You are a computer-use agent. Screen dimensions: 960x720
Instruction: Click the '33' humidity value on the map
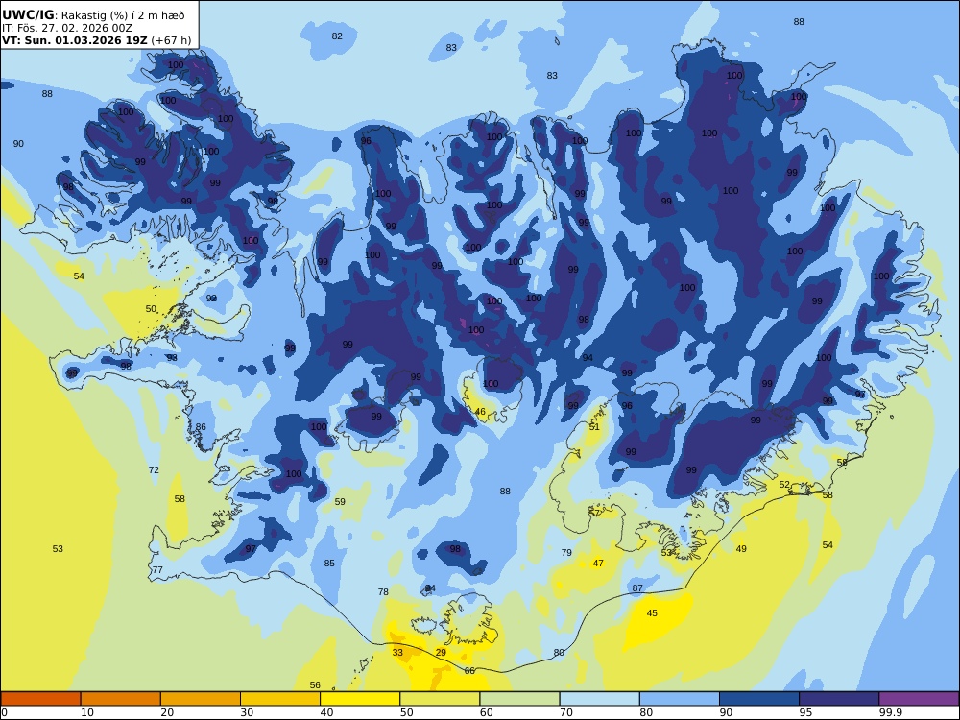tap(398, 653)
